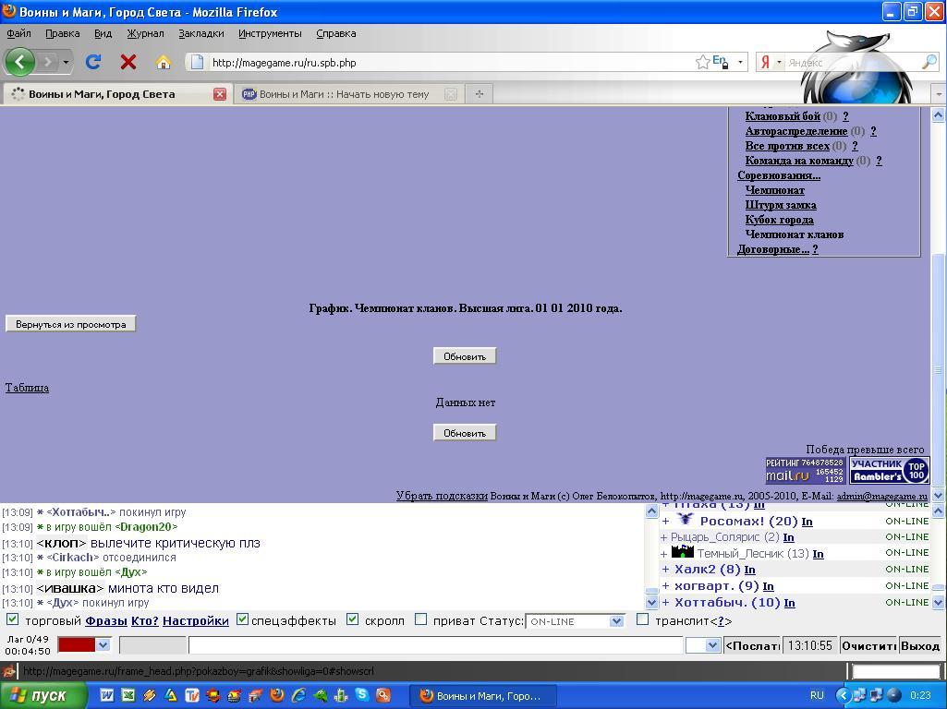Screen dimensions: 947x709
Task: Open Skype from the quick launch bar
Action: [x=362, y=694]
